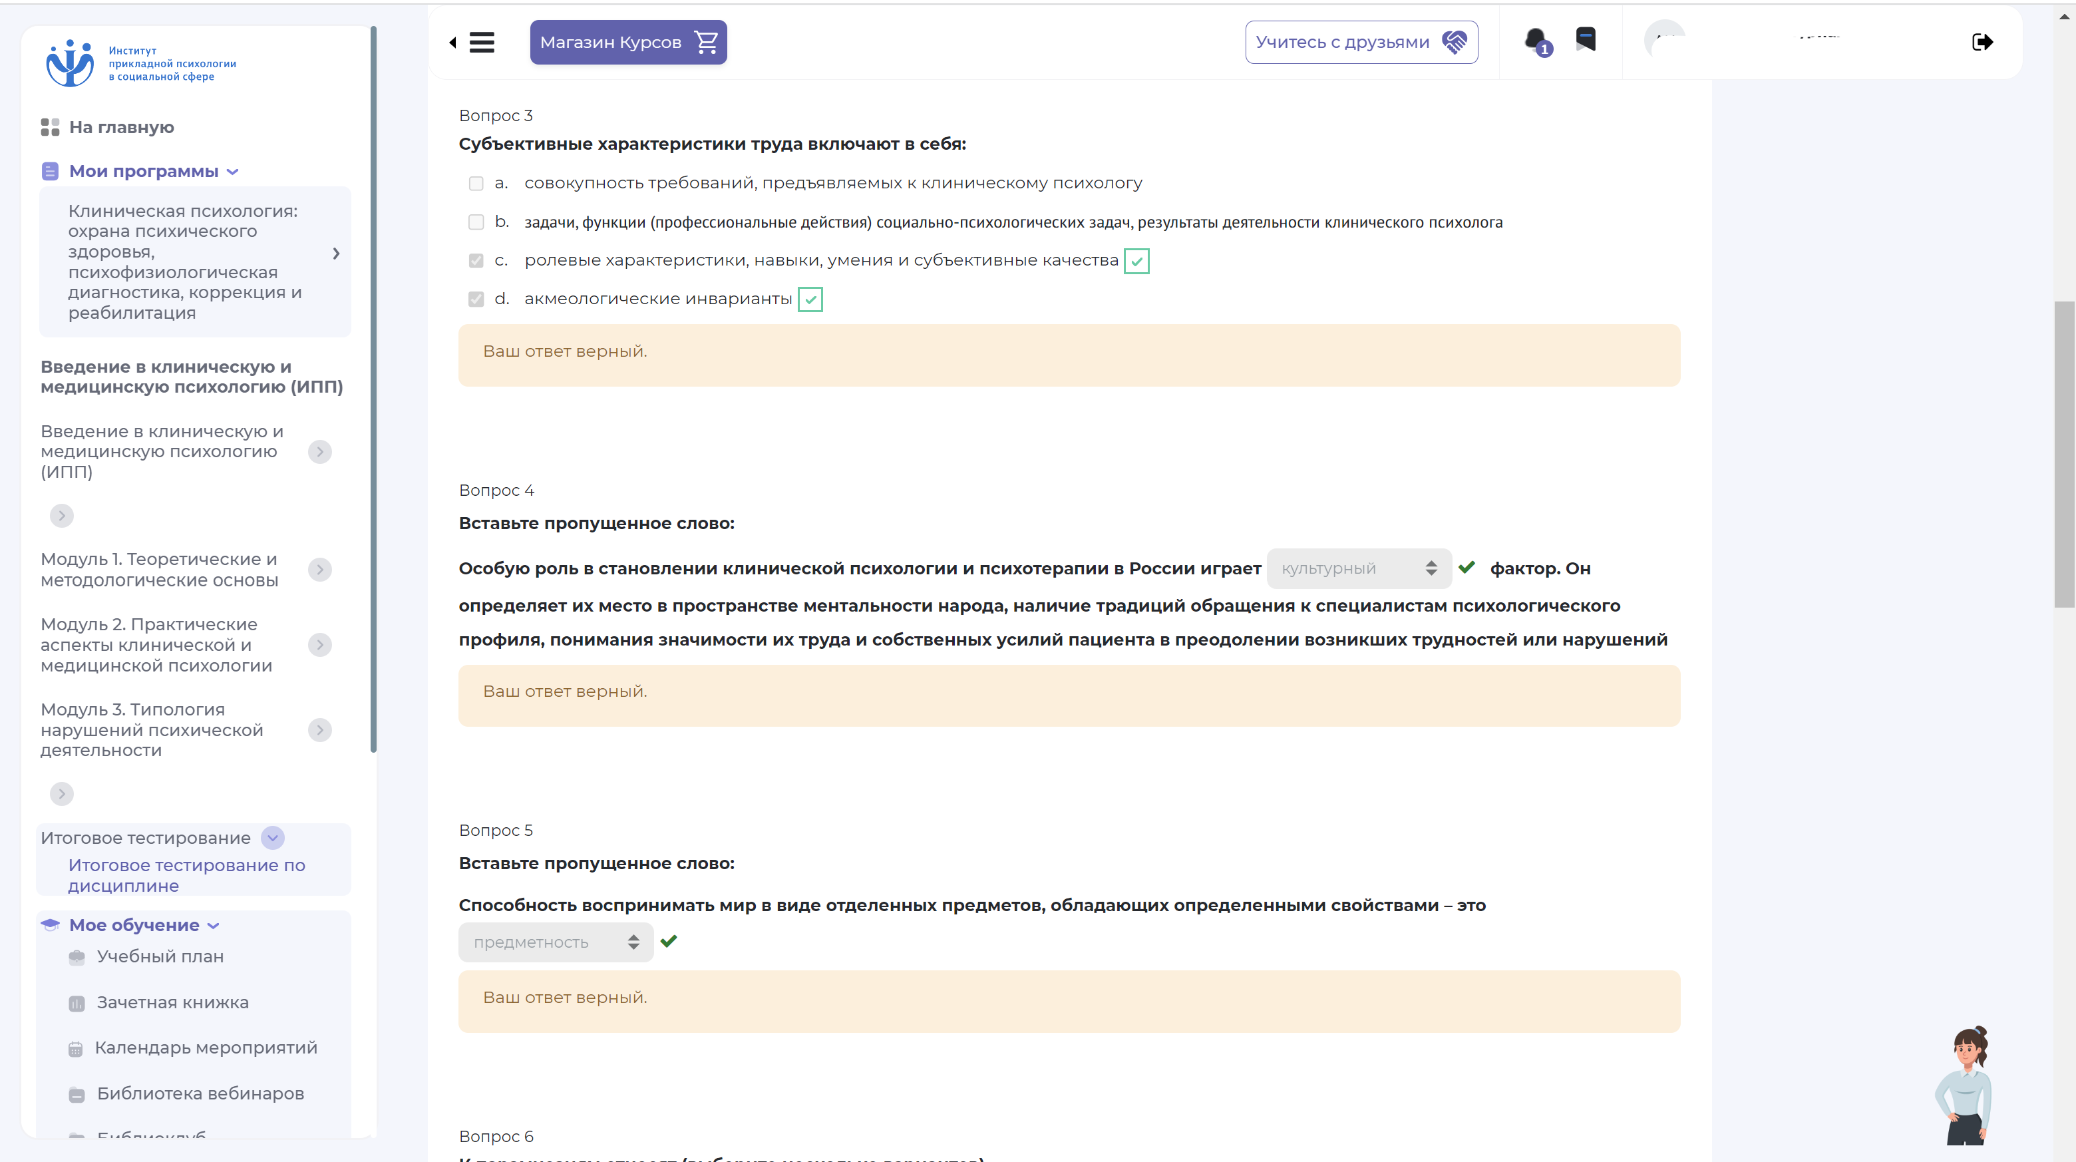Viewport: 2076px width, 1162px height.
Task: Click the folder icon next to Библиотека вебинаров
Action: pyautogui.click(x=77, y=1094)
